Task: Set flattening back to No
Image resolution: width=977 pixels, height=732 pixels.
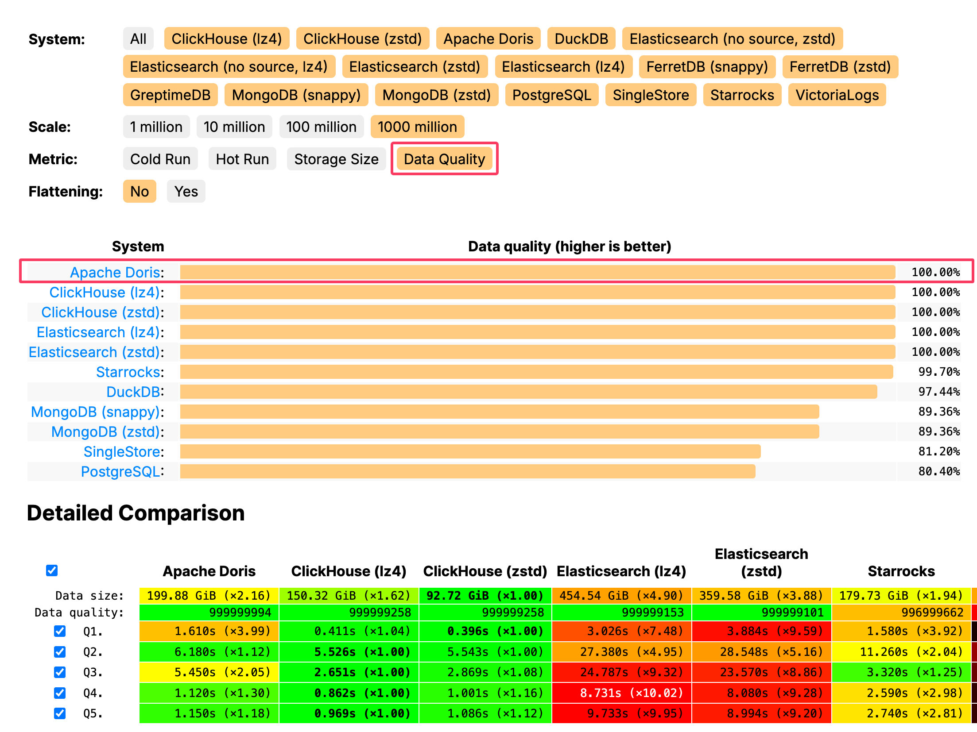Action: click(x=139, y=191)
